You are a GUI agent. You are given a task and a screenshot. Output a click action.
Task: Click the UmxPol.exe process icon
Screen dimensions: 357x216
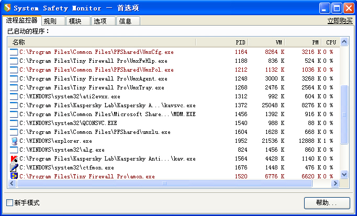coord(14,70)
